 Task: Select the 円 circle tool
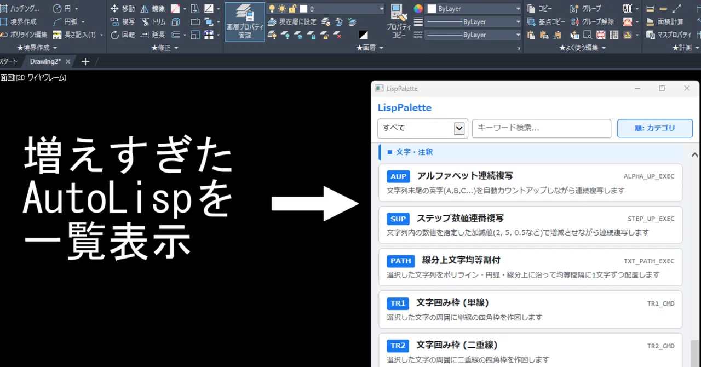[x=61, y=9]
